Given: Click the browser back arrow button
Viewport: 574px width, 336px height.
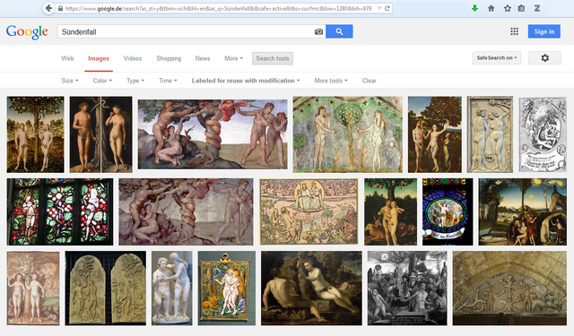Looking at the screenshot, I should click(48, 8).
